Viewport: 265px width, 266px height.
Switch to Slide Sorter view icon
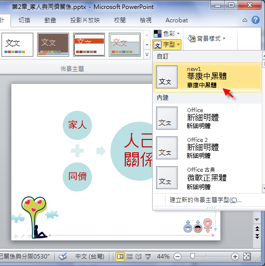coord(130,257)
